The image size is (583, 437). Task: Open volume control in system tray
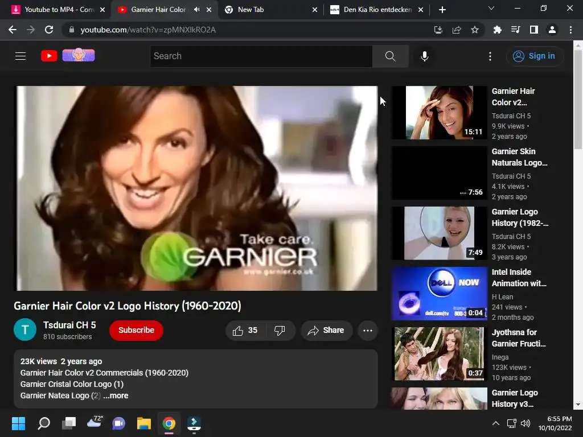(525, 423)
